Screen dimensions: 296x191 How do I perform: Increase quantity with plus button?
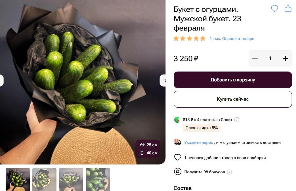pyautogui.click(x=285, y=58)
